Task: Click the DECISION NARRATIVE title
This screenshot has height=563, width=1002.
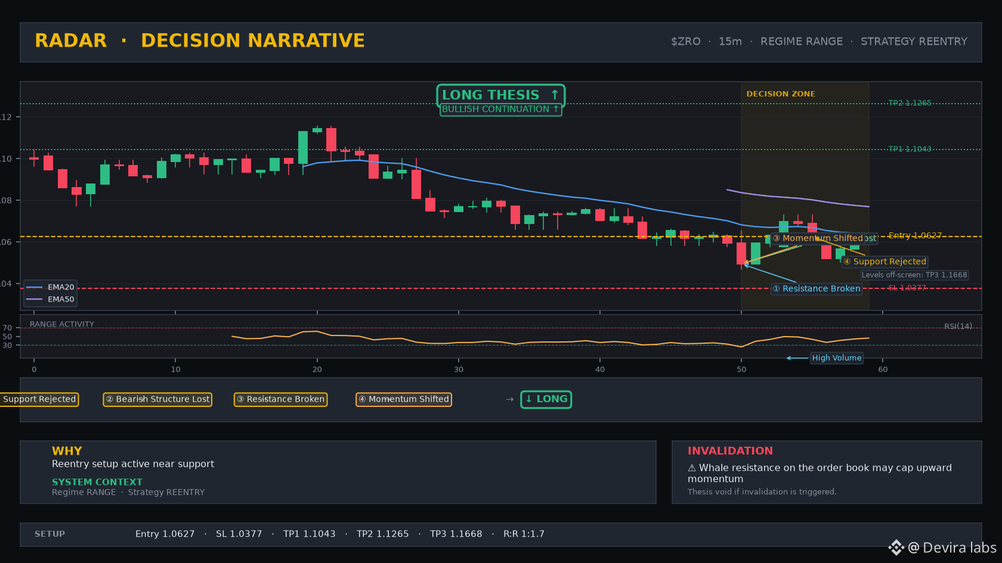Action: pyautogui.click(x=253, y=41)
